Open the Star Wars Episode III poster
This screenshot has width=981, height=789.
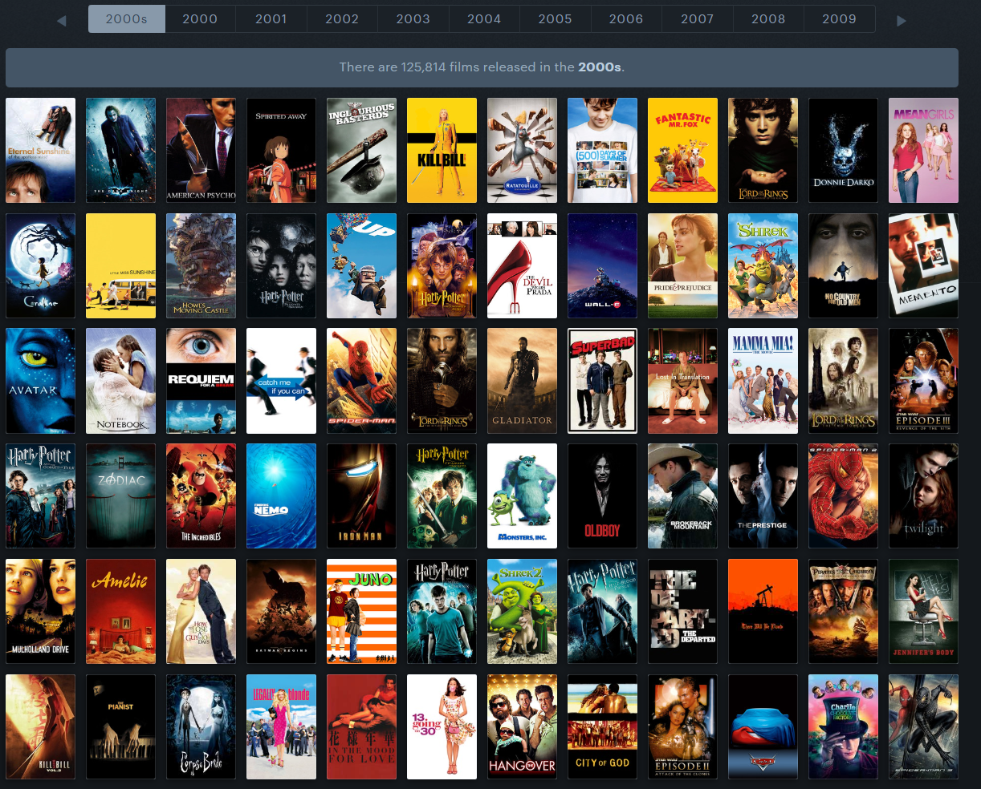click(x=923, y=381)
